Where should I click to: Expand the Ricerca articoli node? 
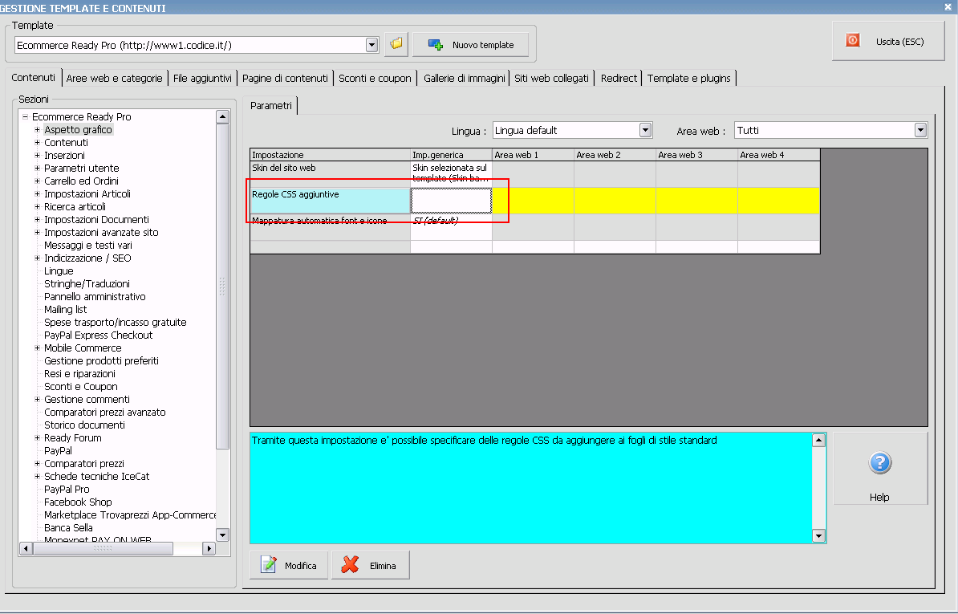(37, 206)
